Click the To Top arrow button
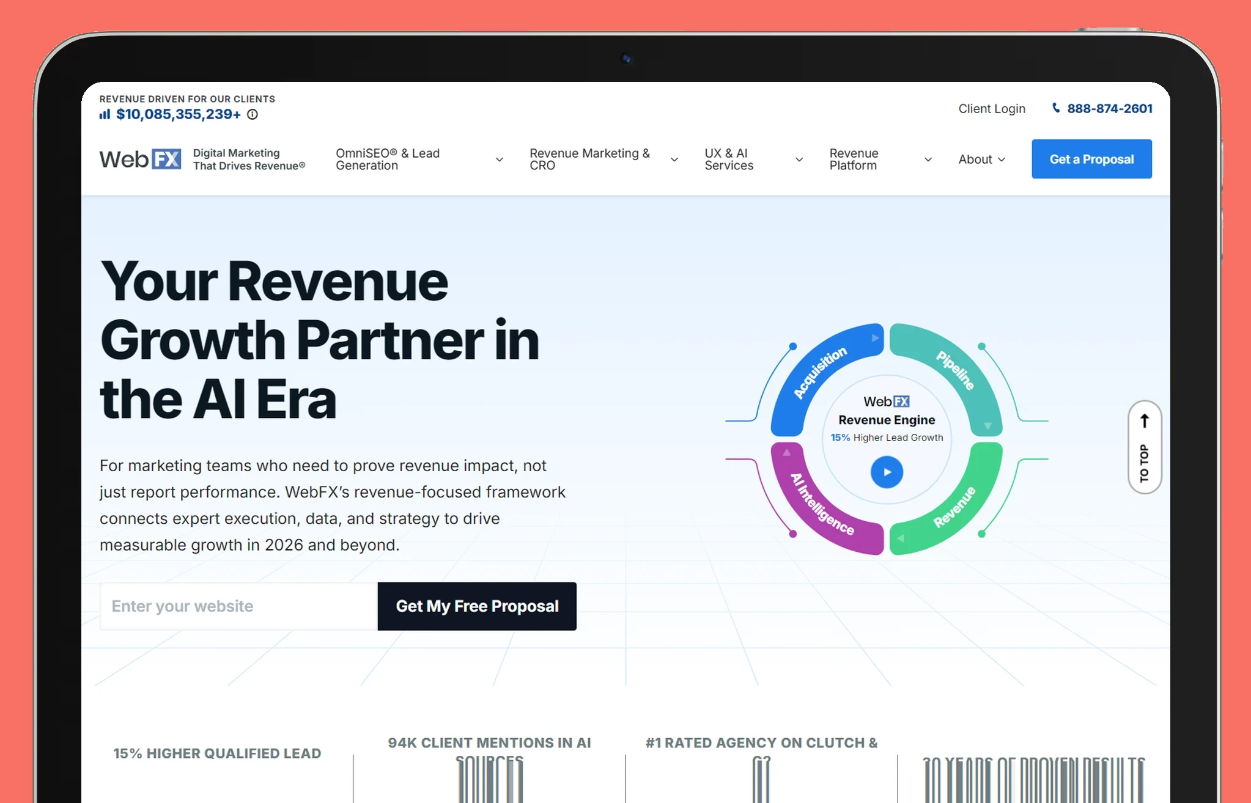Screen dimensions: 1251x803 (x=1145, y=447)
